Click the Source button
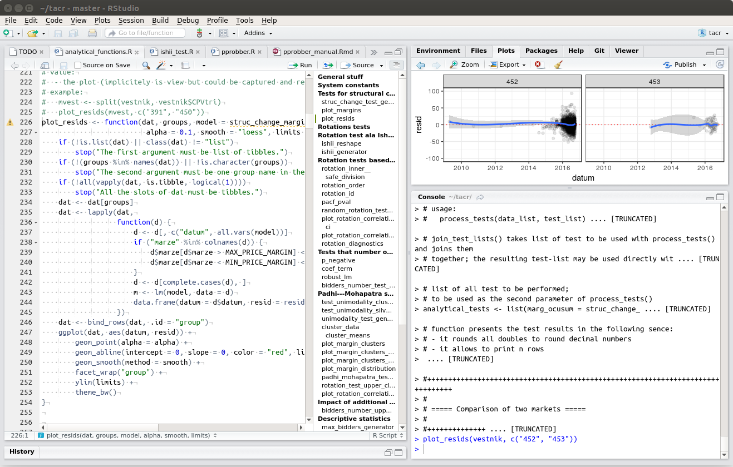The image size is (733, 467). [x=357, y=65]
